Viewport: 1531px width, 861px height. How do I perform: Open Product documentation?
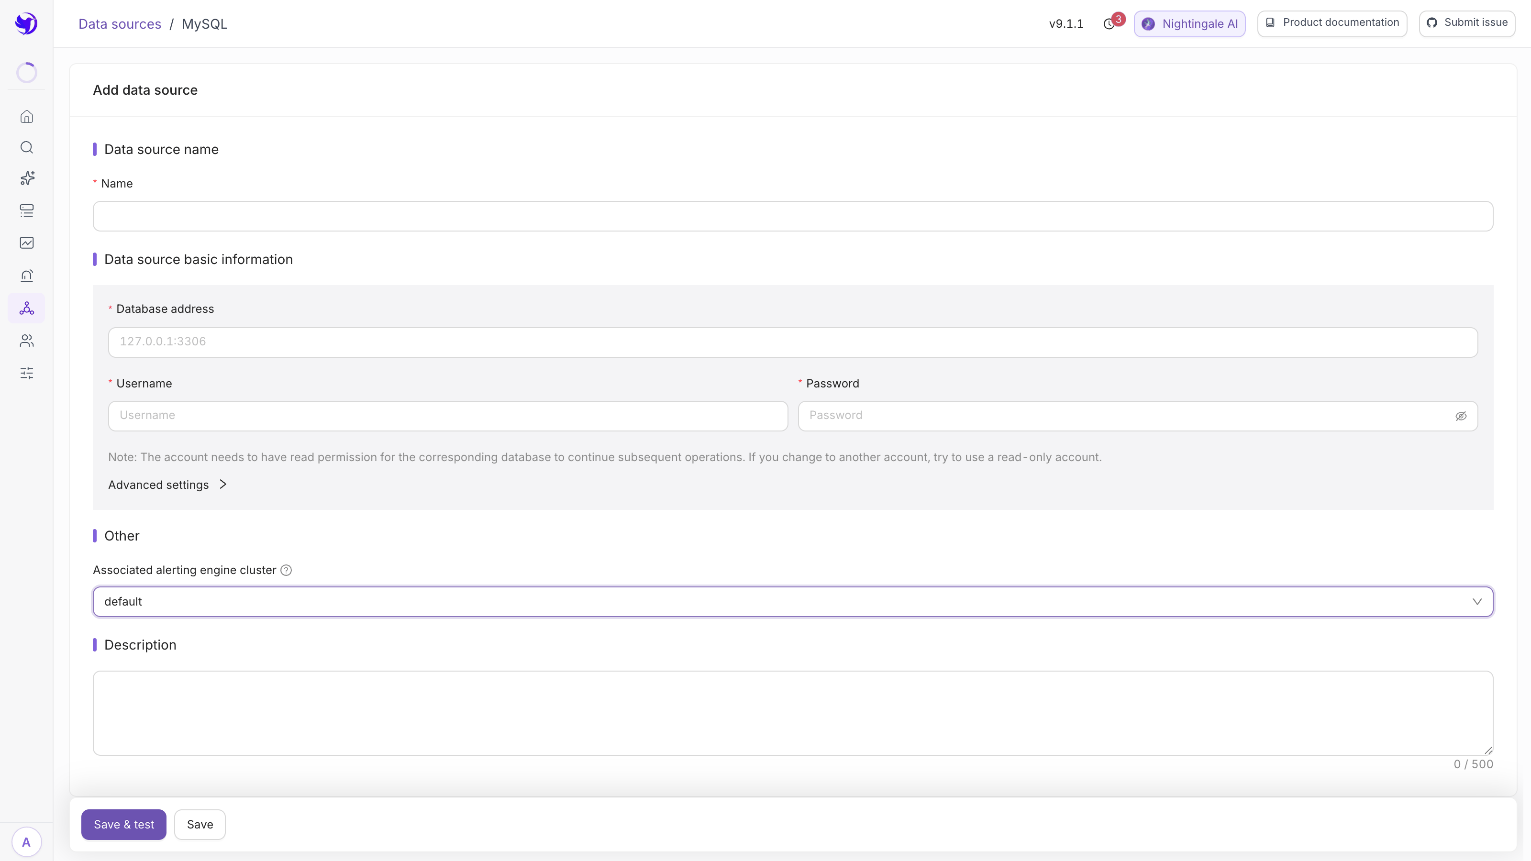[1332, 23]
